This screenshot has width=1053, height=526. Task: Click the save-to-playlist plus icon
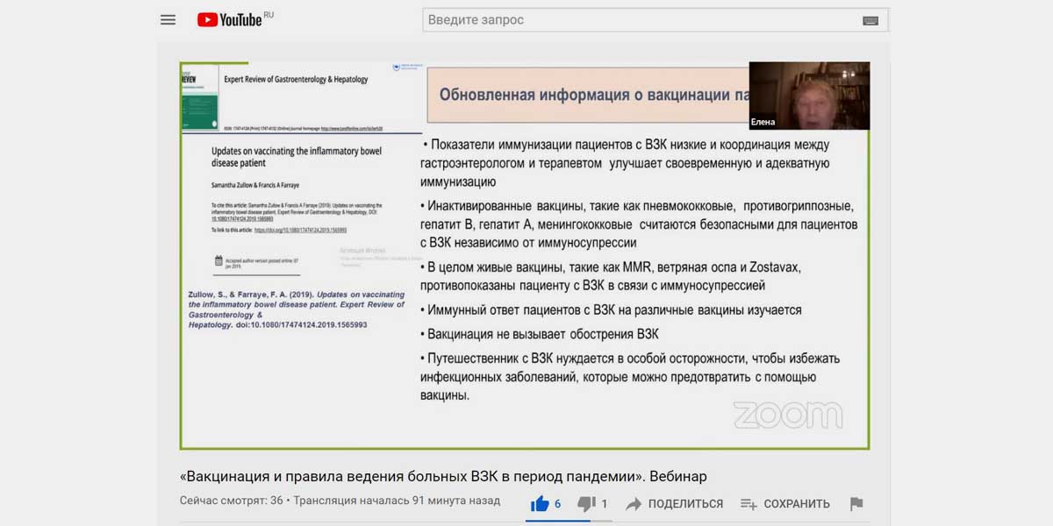click(749, 504)
